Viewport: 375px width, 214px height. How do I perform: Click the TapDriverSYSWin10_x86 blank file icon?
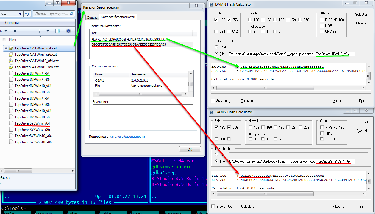point(11,142)
